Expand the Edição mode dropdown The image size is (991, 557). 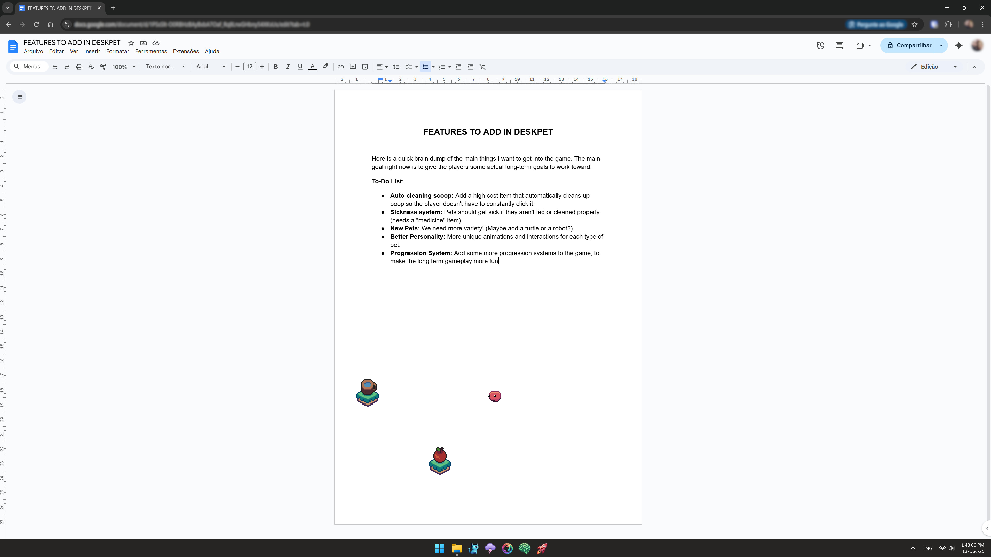click(x=956, y=67)
